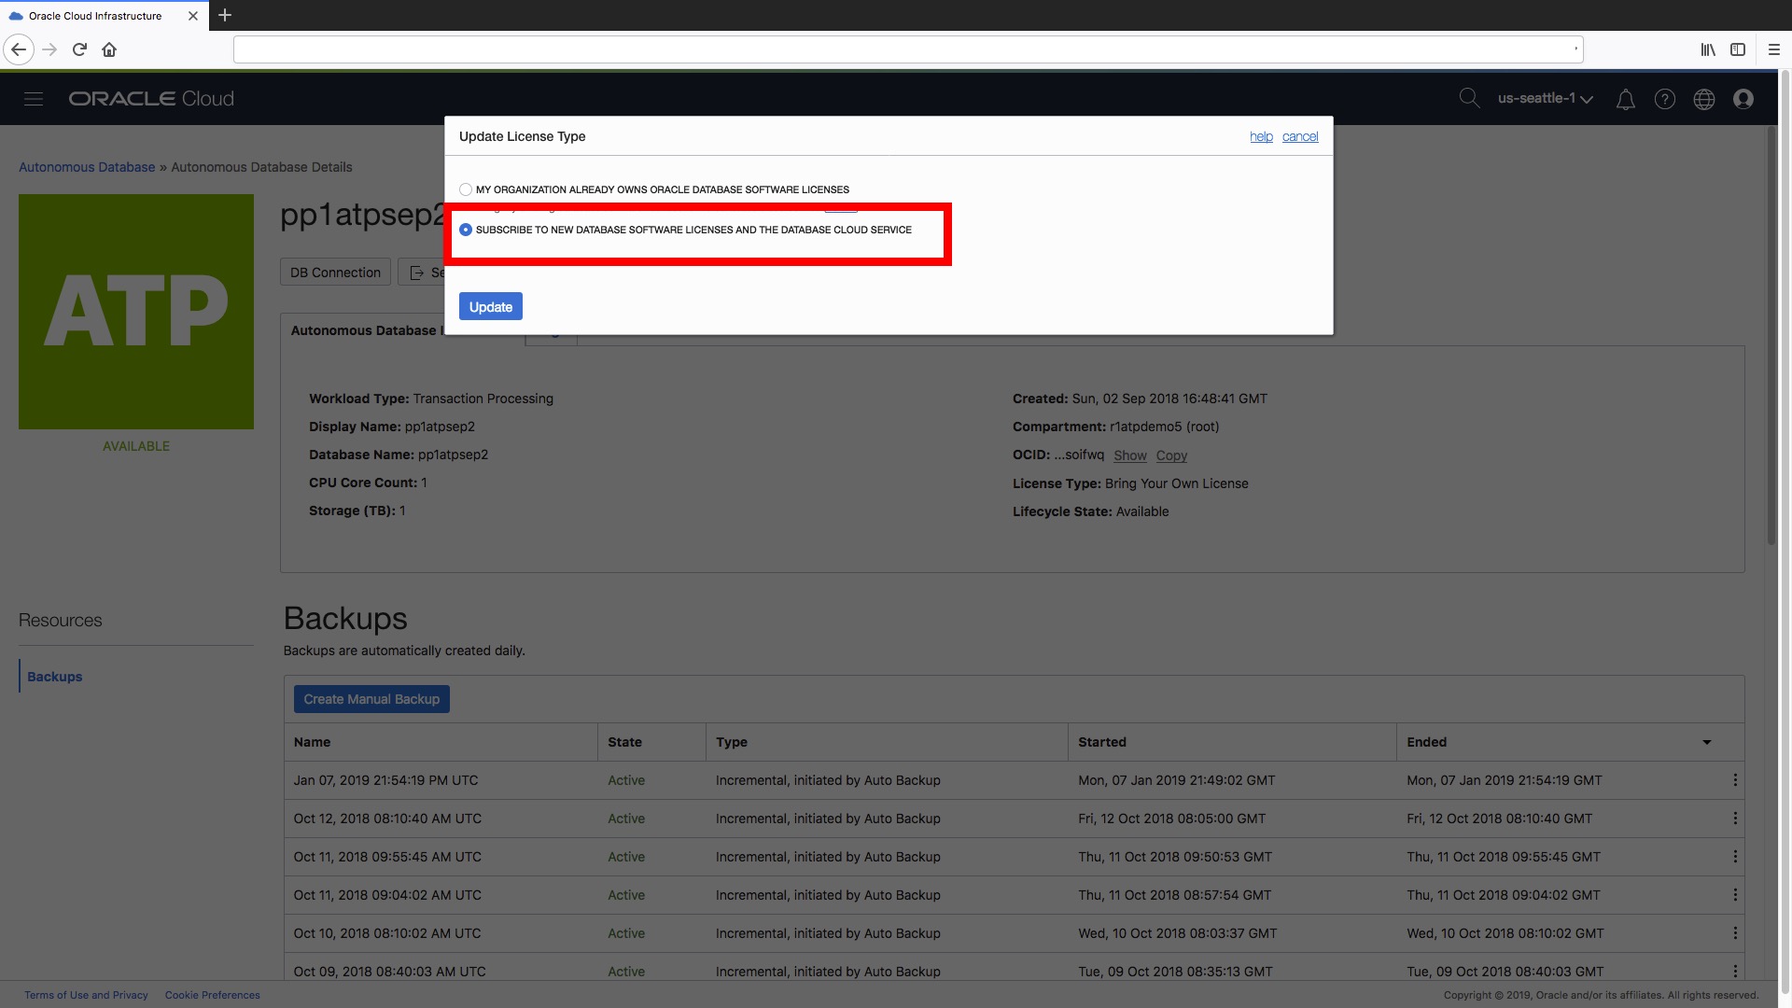This screenshot has width=1792, height=1008.
Task: Open the Firefox library icon
Action: coord(1707,49)
